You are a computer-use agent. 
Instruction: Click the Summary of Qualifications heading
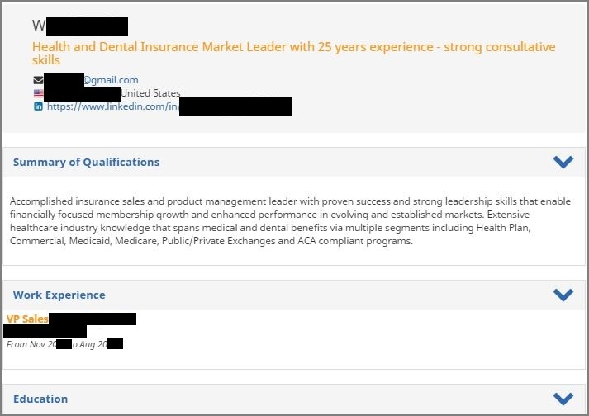pyautogui.click(x=86, y=162)
